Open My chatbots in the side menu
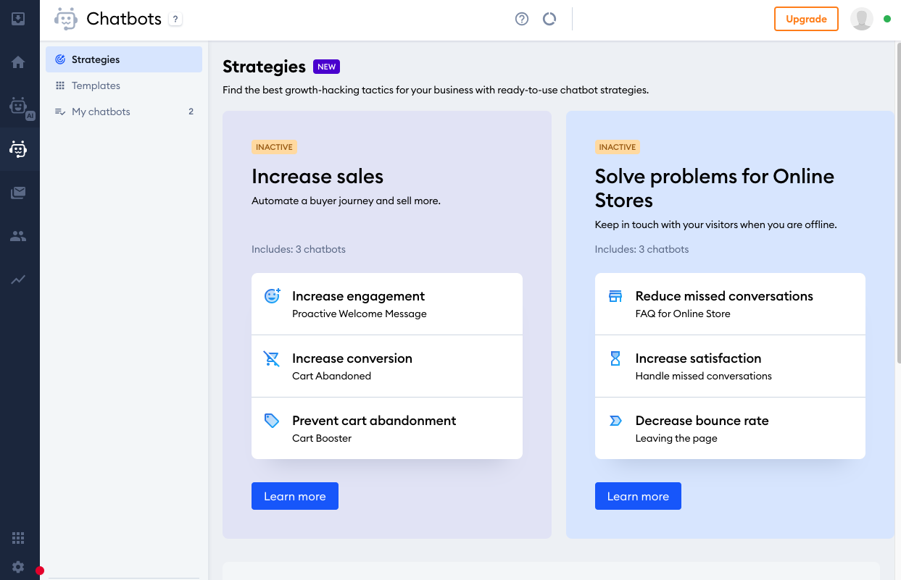901x580 pixels. point(124,112)
